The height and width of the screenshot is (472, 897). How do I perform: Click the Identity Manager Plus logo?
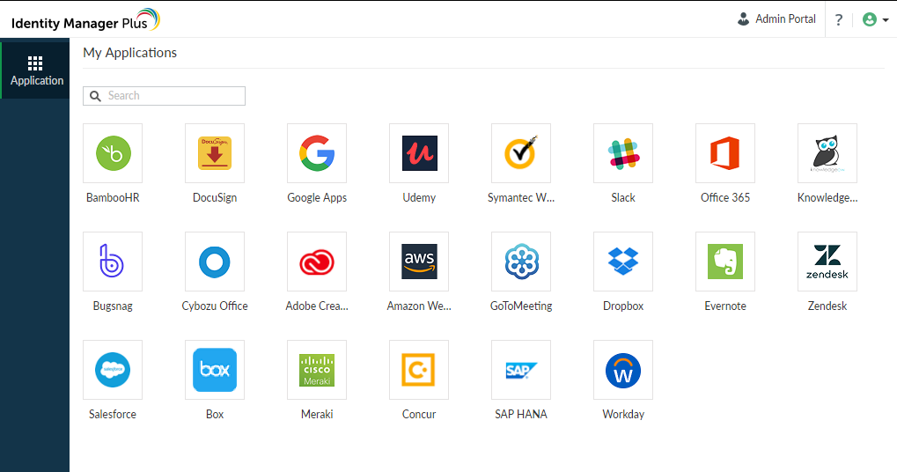tap(85, 20)
